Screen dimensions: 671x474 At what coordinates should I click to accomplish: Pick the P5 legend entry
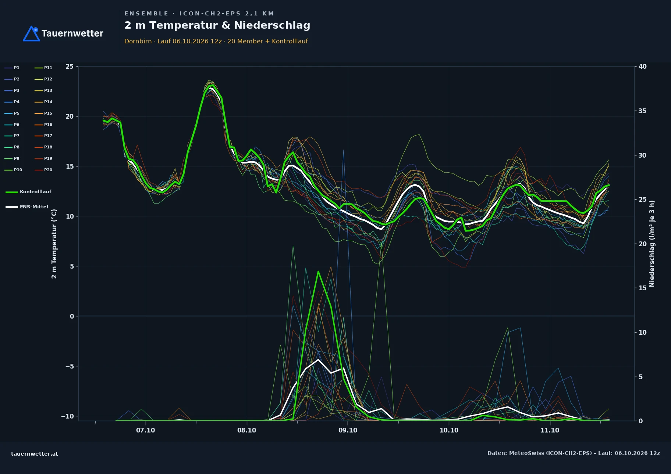[12, 113]
